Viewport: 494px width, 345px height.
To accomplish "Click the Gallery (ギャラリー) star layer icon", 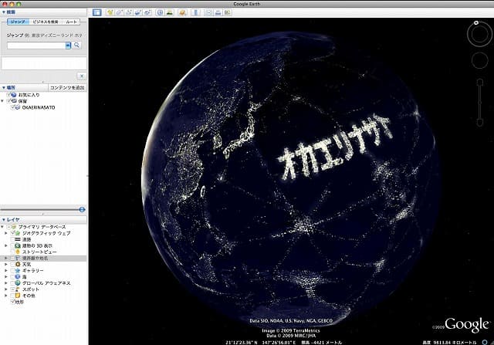I will click(x=18, y=271).
